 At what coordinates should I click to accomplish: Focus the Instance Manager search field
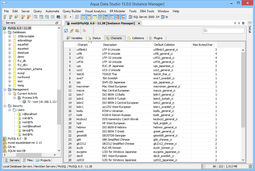[x=224, y=30]
